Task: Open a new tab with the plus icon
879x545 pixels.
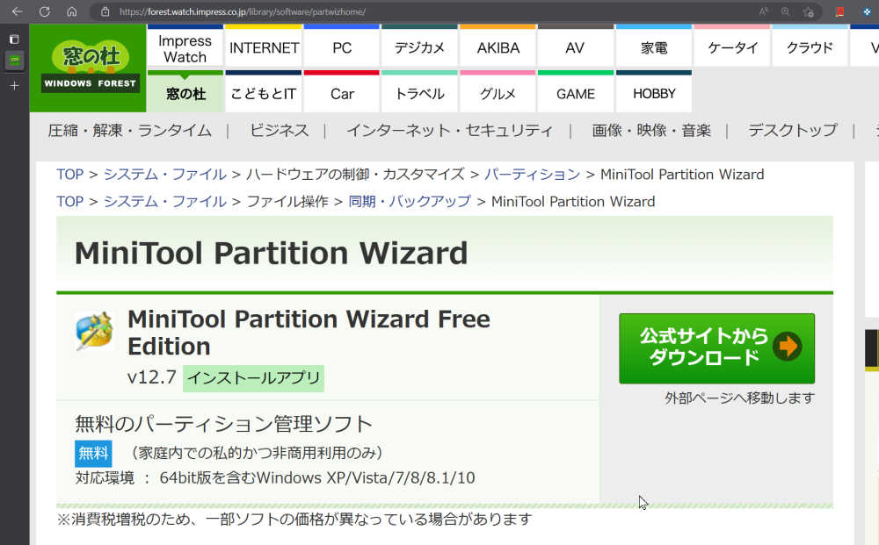Action: (15, 86)
